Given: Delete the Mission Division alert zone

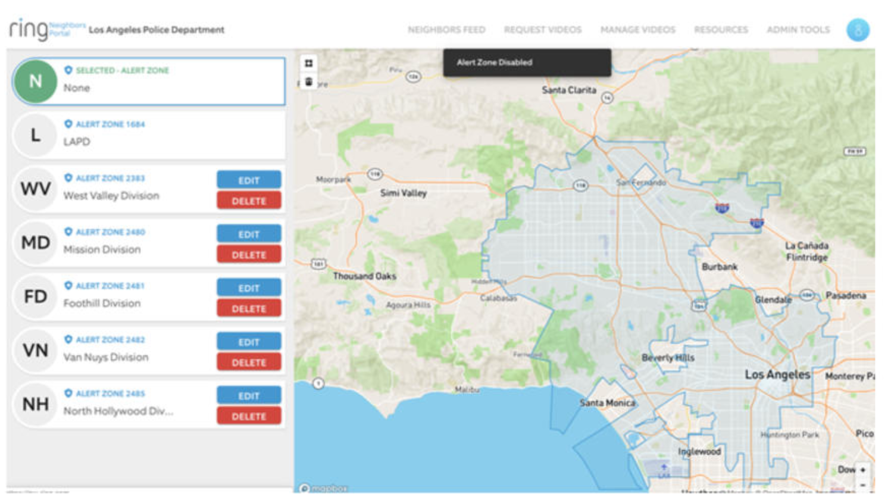Looking at the screenshot, I should click(x=249, y=255).
